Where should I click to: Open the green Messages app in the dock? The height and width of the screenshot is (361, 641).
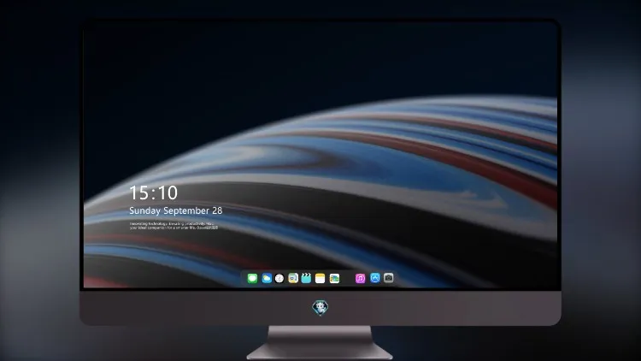coord(252,278)
